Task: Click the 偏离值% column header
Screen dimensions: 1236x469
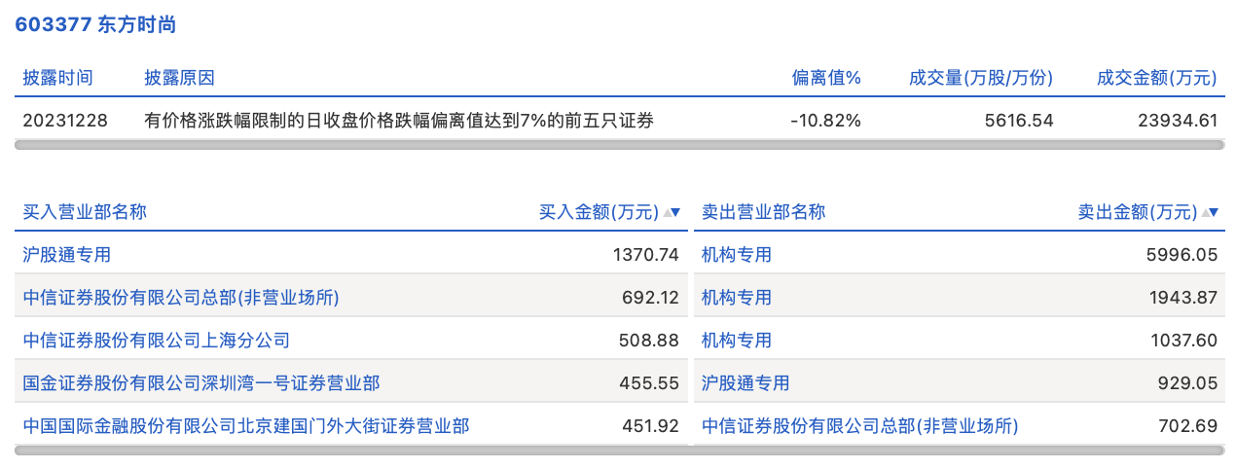Action: click(826, 78)
